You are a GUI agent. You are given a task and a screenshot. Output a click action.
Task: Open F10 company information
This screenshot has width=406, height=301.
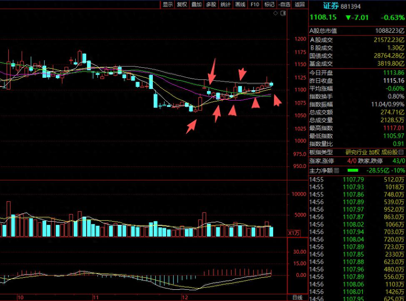(254, 5)
